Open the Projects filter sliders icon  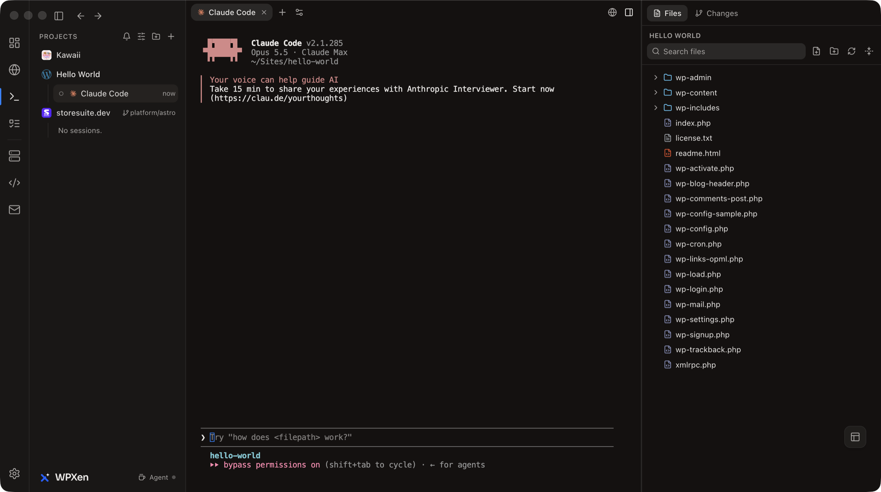(x=141, y=37)
